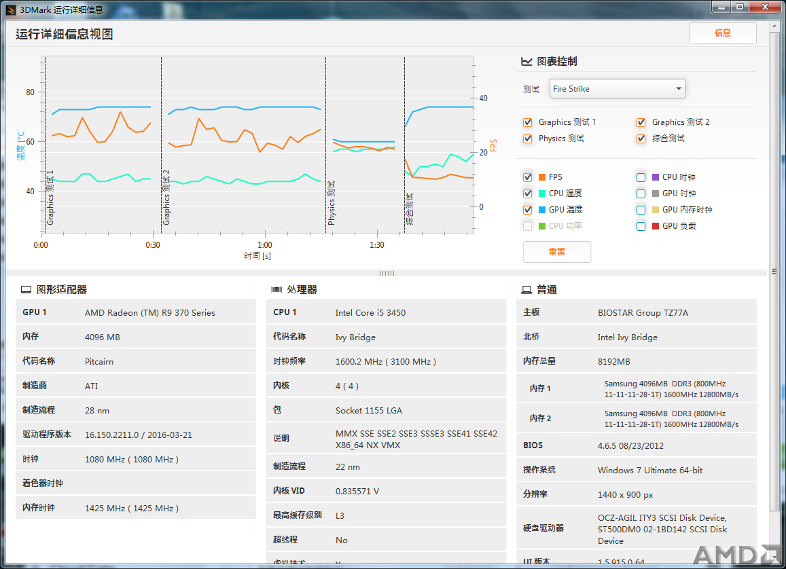Uncheck the Physics 测试 checkbox
This screenshot has height=569, width=786.
(527, 139)
